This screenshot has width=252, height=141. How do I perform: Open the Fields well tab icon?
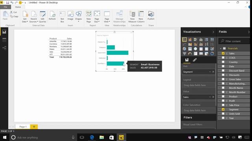tap(187, 60)
